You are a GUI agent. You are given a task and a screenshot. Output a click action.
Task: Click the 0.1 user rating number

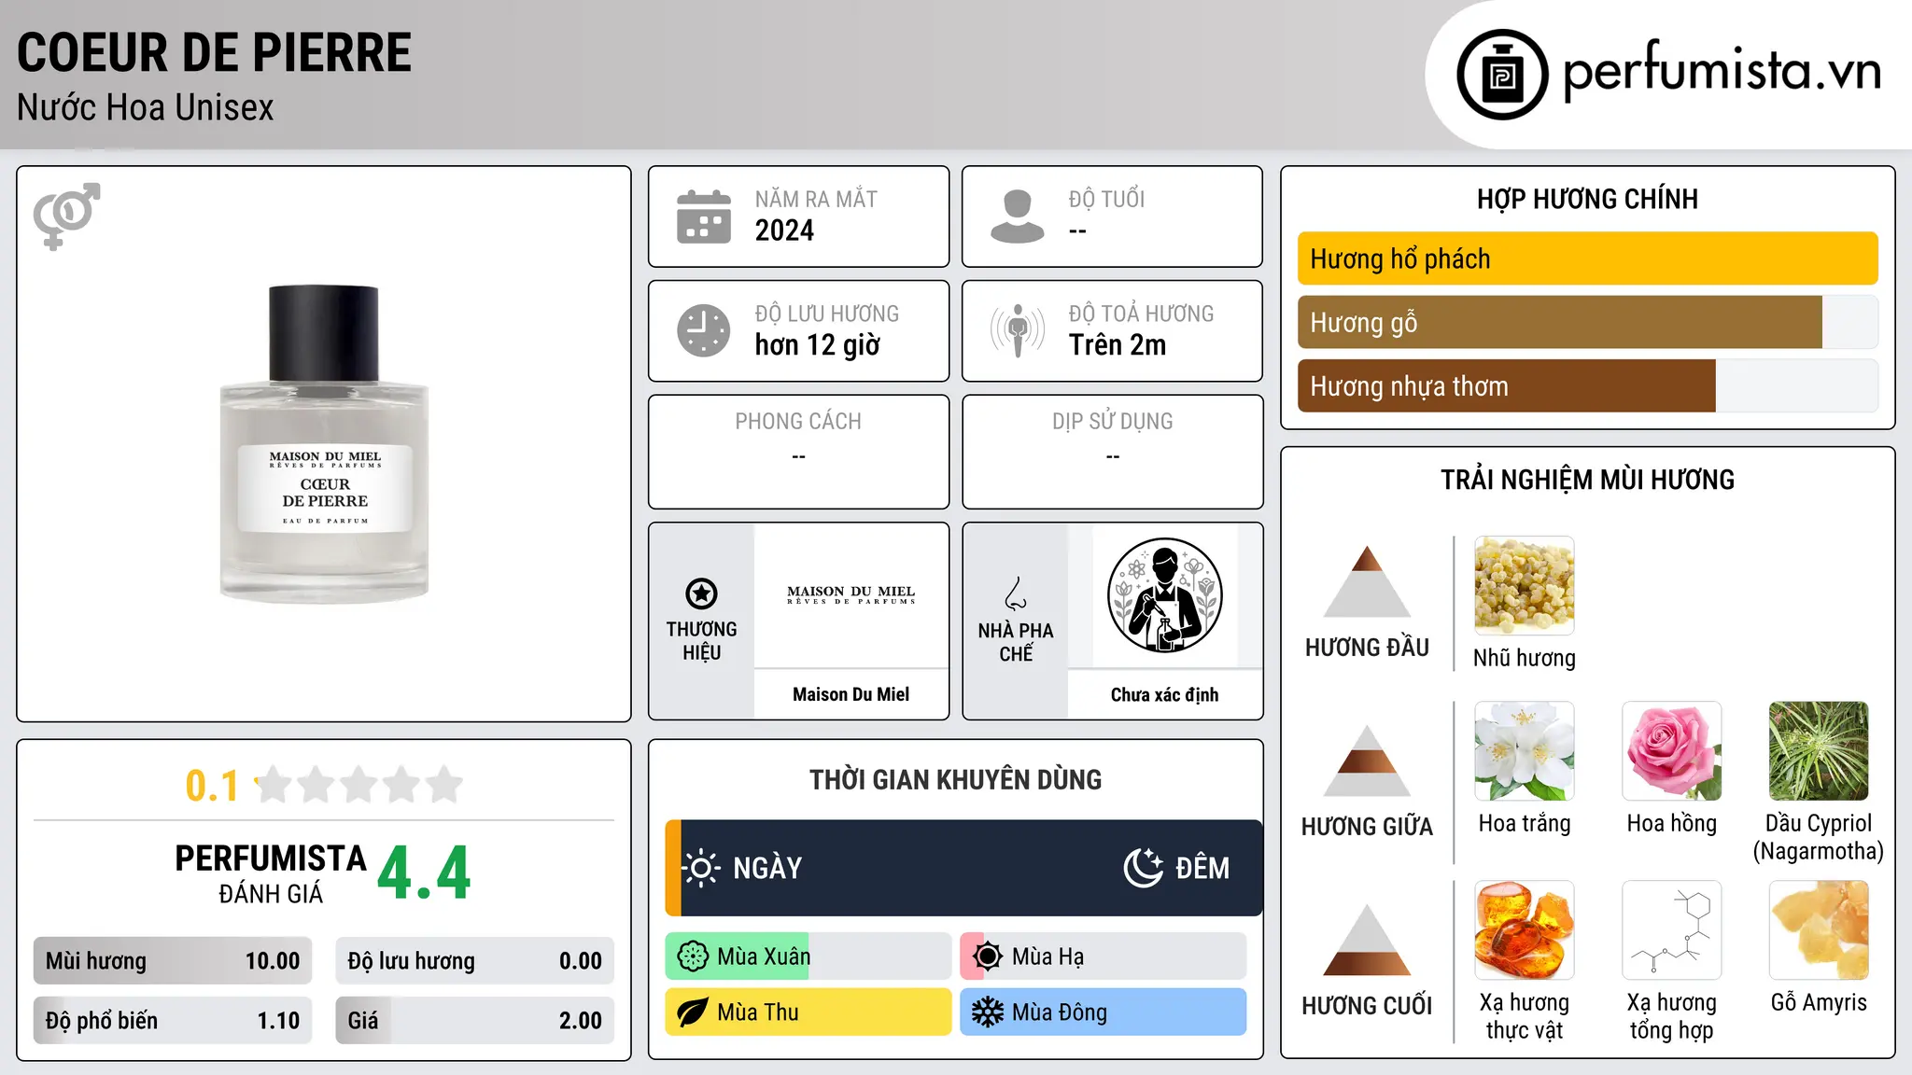pos(212,786)
